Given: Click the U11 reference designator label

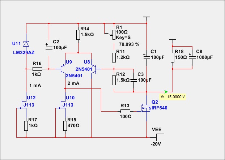Looking at the screenshot, I should [16, 44].
